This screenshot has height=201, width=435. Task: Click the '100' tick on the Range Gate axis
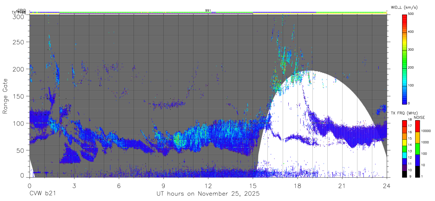(19, 123)
